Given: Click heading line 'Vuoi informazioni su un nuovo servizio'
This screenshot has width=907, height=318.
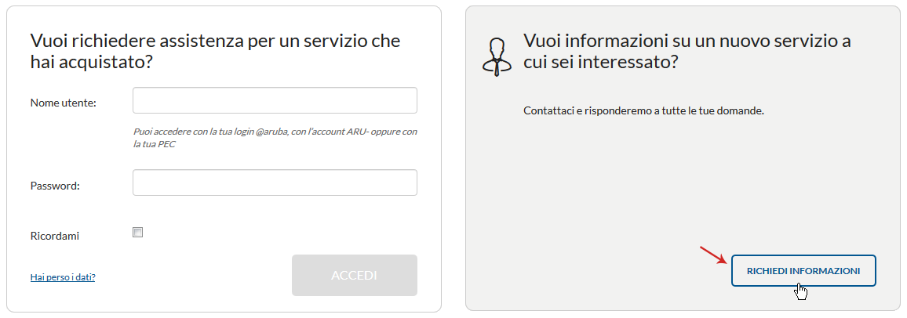Looking at the screenshot, I should pyautogui.click(x=677, y=41).
